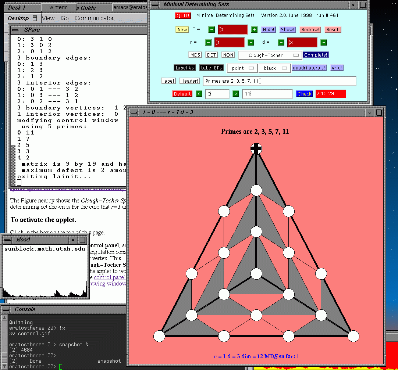
Task: Open the Clough-Tocher dropdown
Action: pyautogui.click(x=270, y=55)
